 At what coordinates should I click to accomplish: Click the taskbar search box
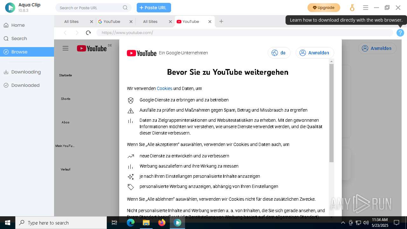(x=61, y=223)
